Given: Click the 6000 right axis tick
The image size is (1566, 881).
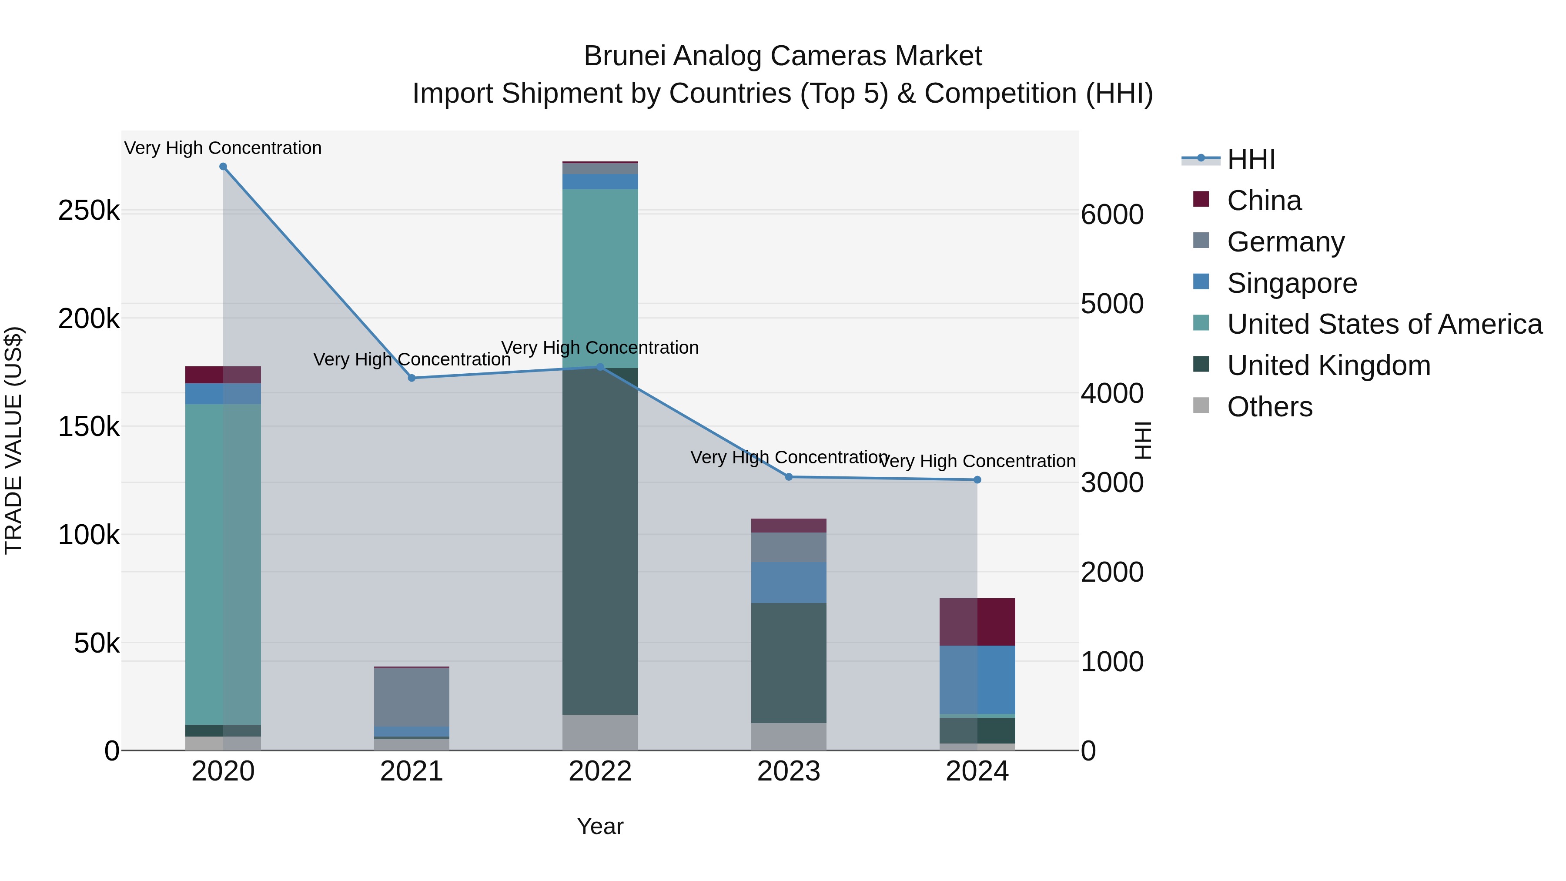Looking at the screenshot, I should click(x=1112, y=214).
